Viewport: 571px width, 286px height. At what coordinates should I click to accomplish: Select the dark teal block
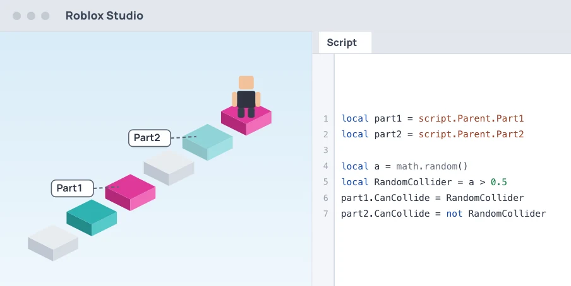(x=92, y=218)
